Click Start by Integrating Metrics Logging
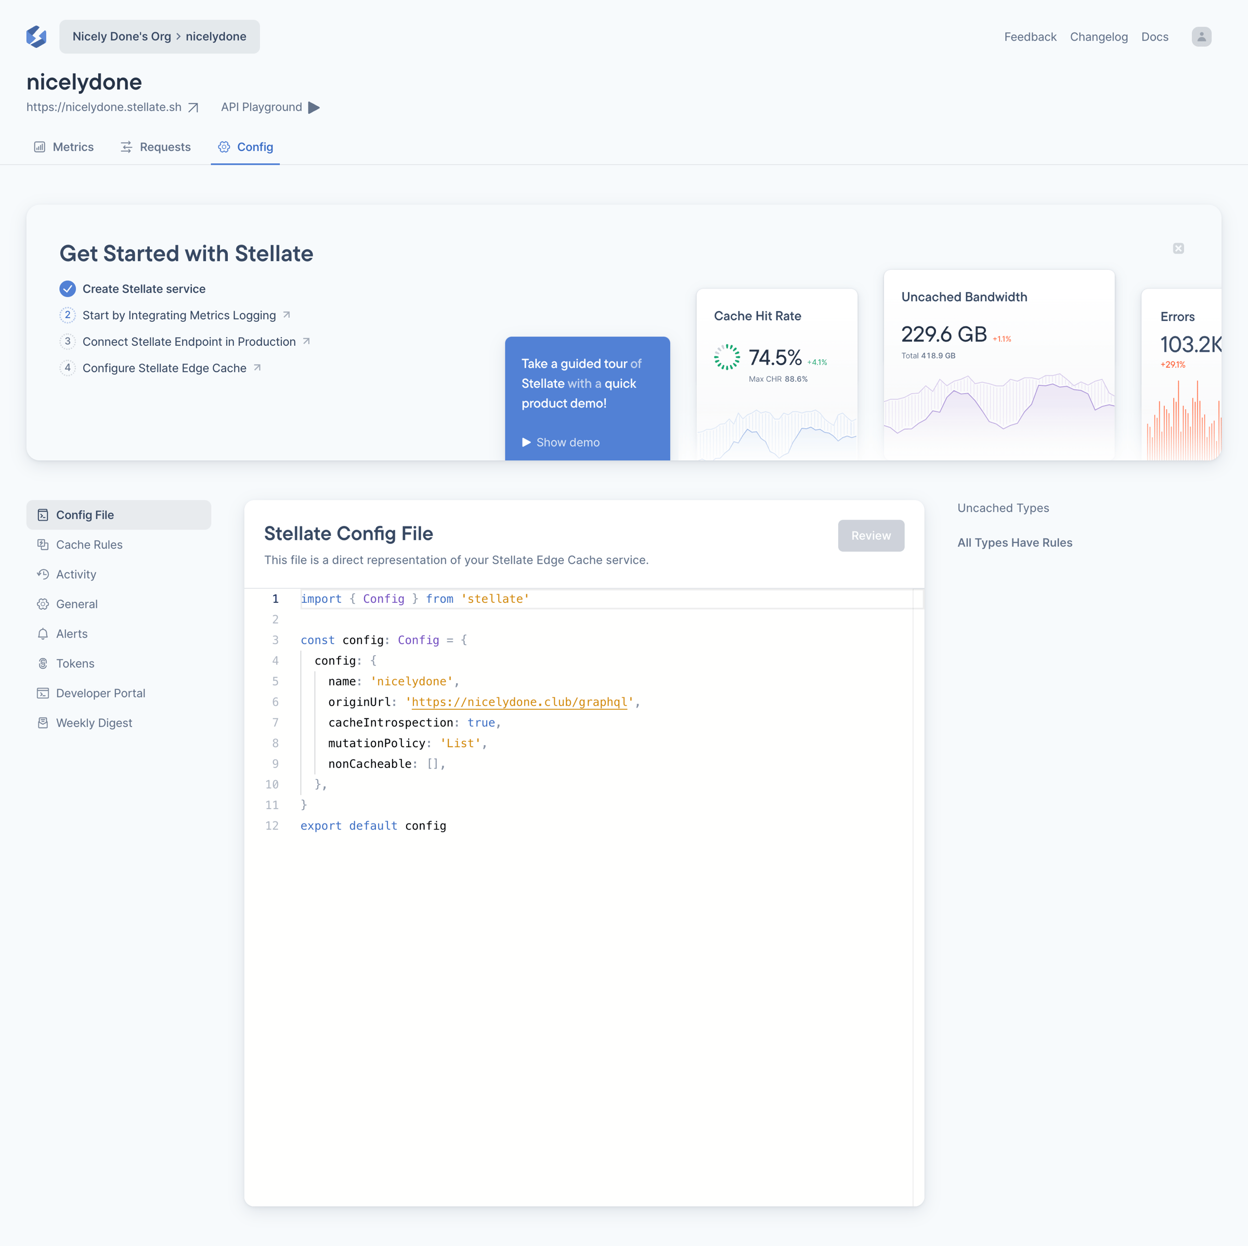 (x=179, y=315)
